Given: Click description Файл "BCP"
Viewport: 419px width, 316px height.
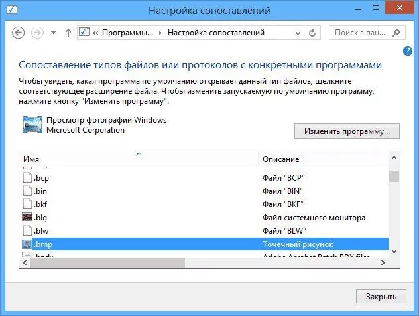Looking at the screenshot, I should (284, 178).
